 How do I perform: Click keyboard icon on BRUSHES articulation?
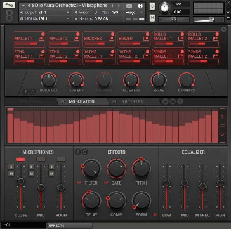pyautogui.click(x=111, y=39)
